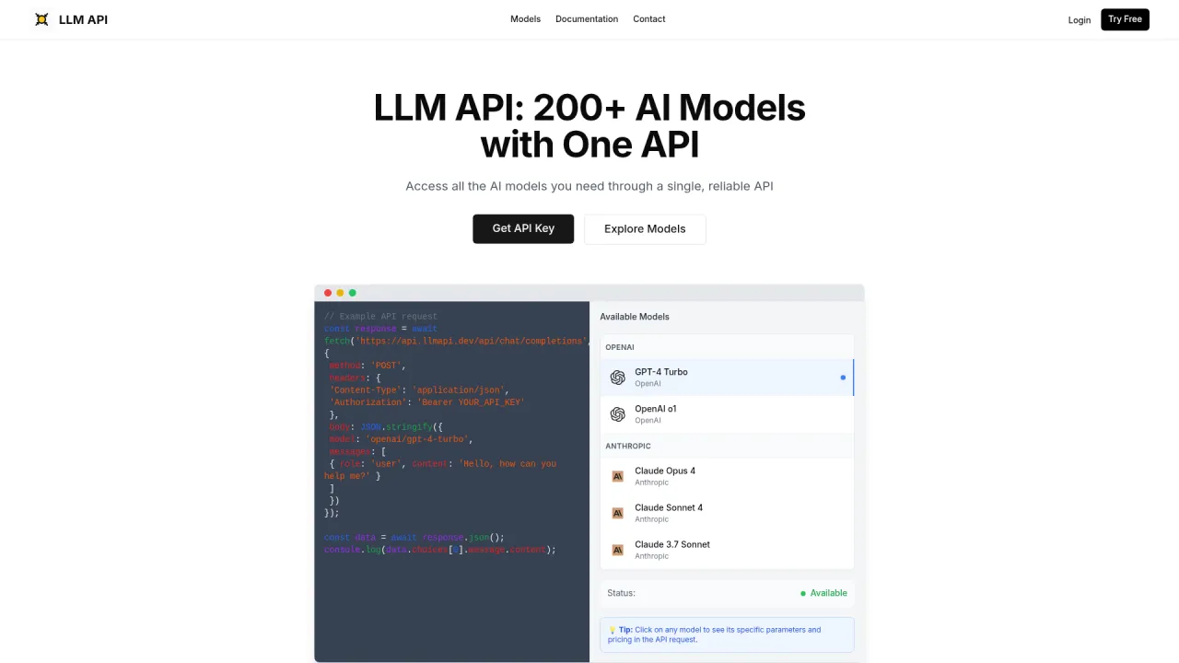Click the Anthropic icon beside Claude Sonnet 4
The image size is (1179, 663).
(618, 513)
